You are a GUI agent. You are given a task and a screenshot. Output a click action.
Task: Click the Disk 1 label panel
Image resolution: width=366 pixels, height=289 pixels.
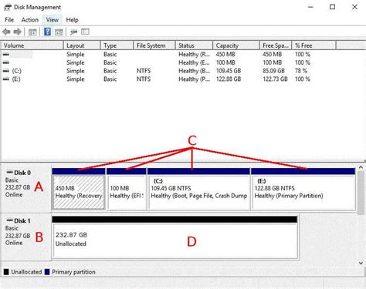click(26, 237)
